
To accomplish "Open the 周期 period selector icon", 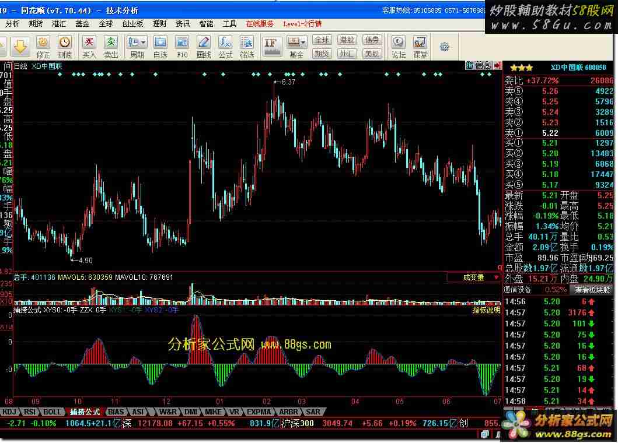I will click(137, 47).
